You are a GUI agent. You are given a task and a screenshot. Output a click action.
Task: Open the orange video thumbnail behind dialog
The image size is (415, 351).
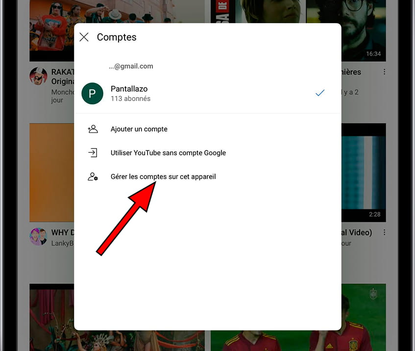coord(52,173)
